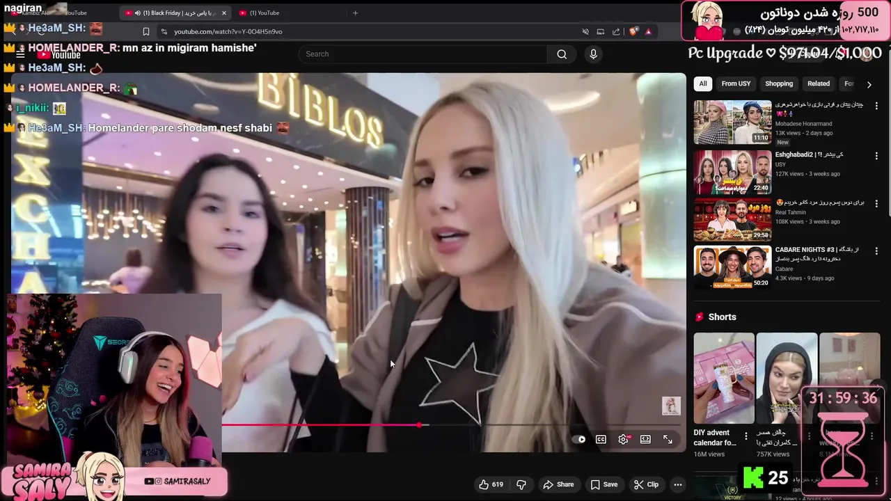The width and height of the screenshot is (891, 501).
Task: Click channel watermark in video corner
Action: point(671,406)
